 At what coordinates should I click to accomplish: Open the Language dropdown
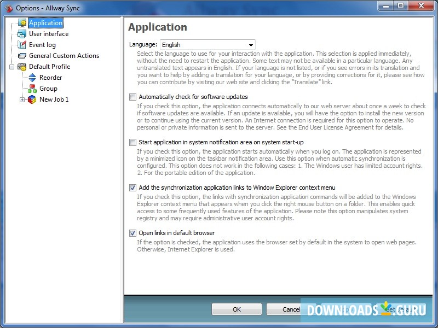pyautogui.click(x=208, y=45)
